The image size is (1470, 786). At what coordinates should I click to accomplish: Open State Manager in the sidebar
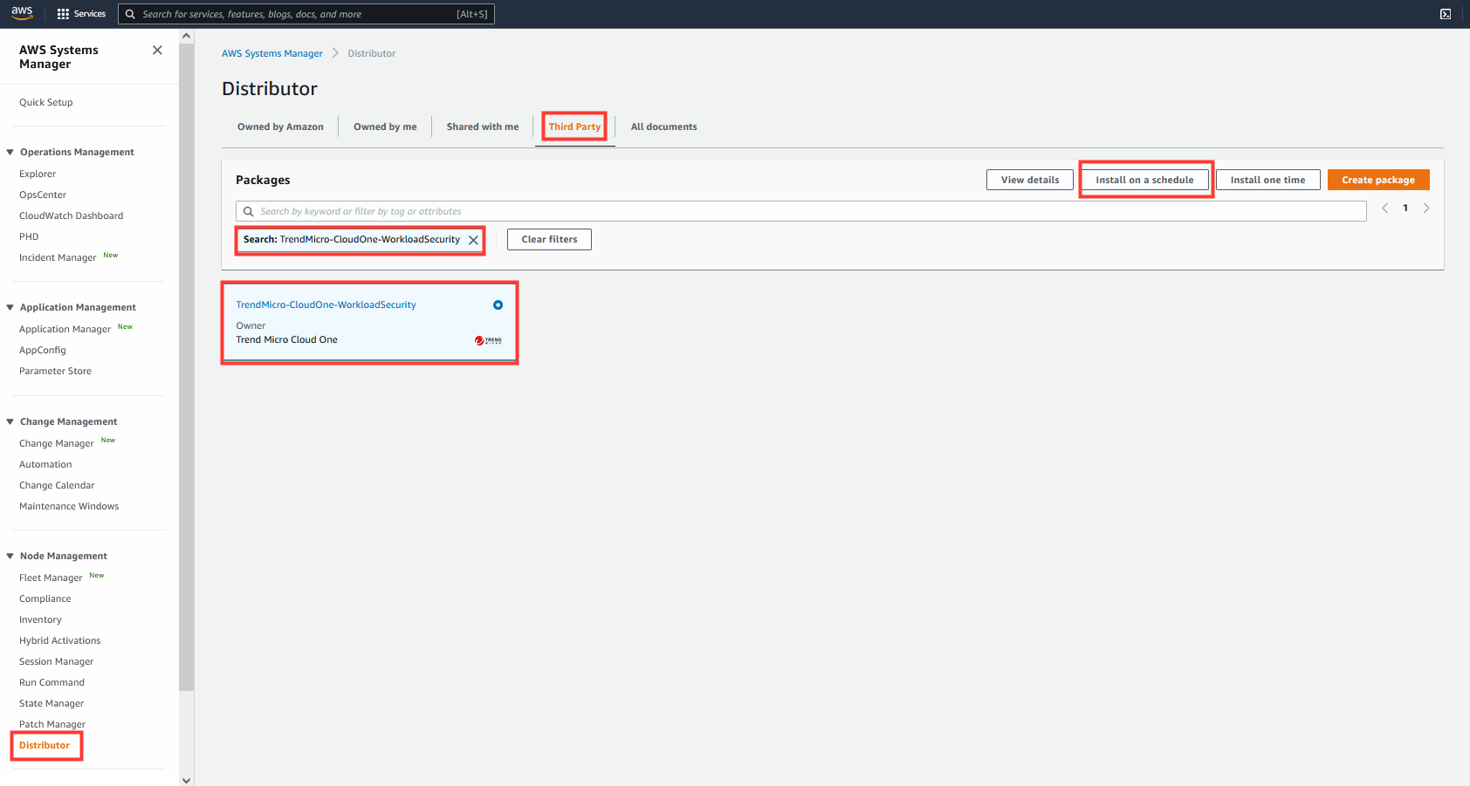52,703
